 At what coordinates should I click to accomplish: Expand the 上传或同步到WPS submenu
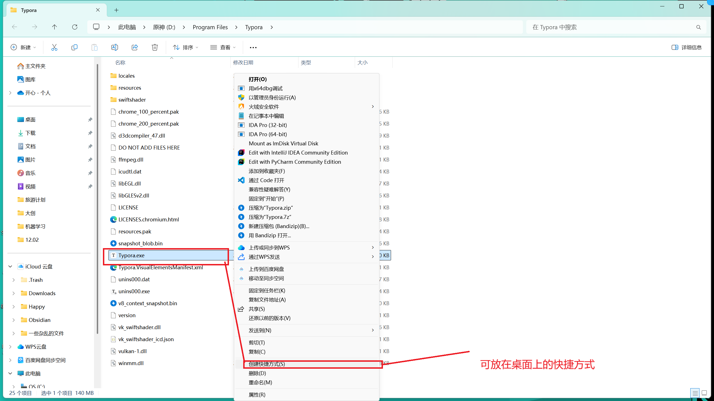point(307,248)
